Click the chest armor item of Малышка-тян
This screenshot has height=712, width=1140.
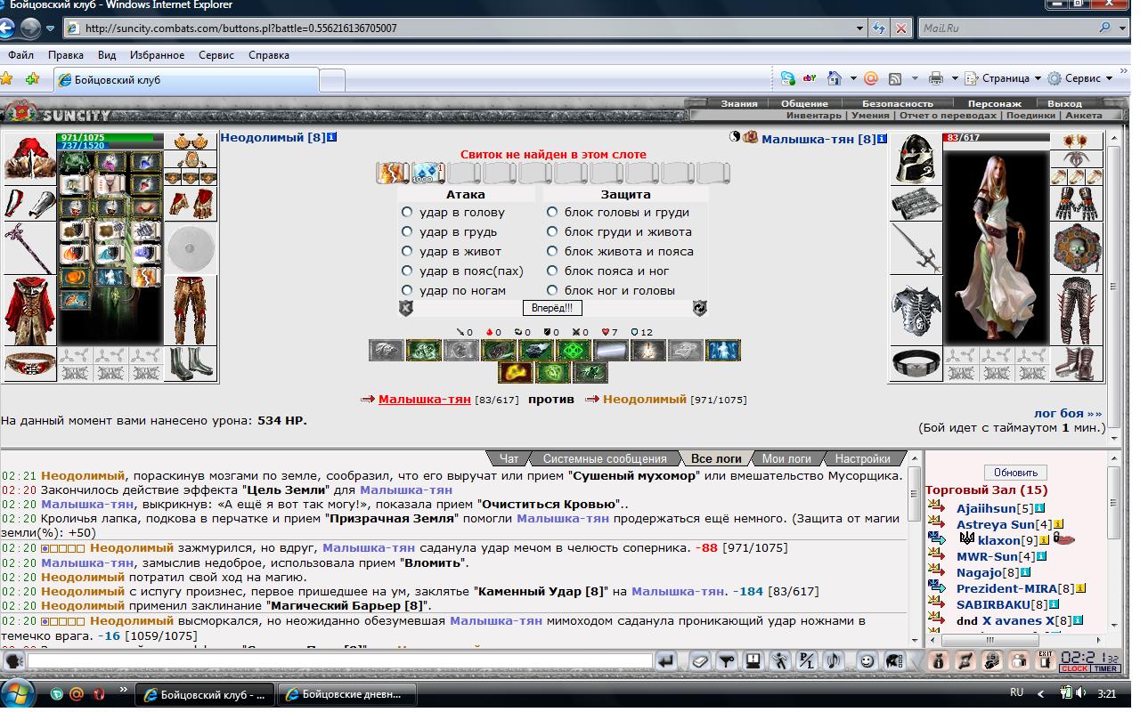pyautogui.click(x=916, y=311)
